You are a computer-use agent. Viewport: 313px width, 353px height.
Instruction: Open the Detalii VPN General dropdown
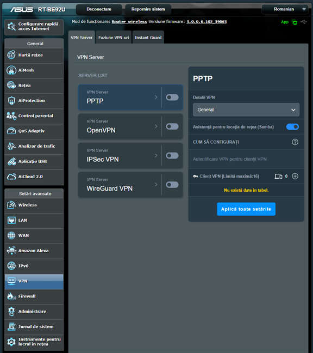(x=246, y=110)
